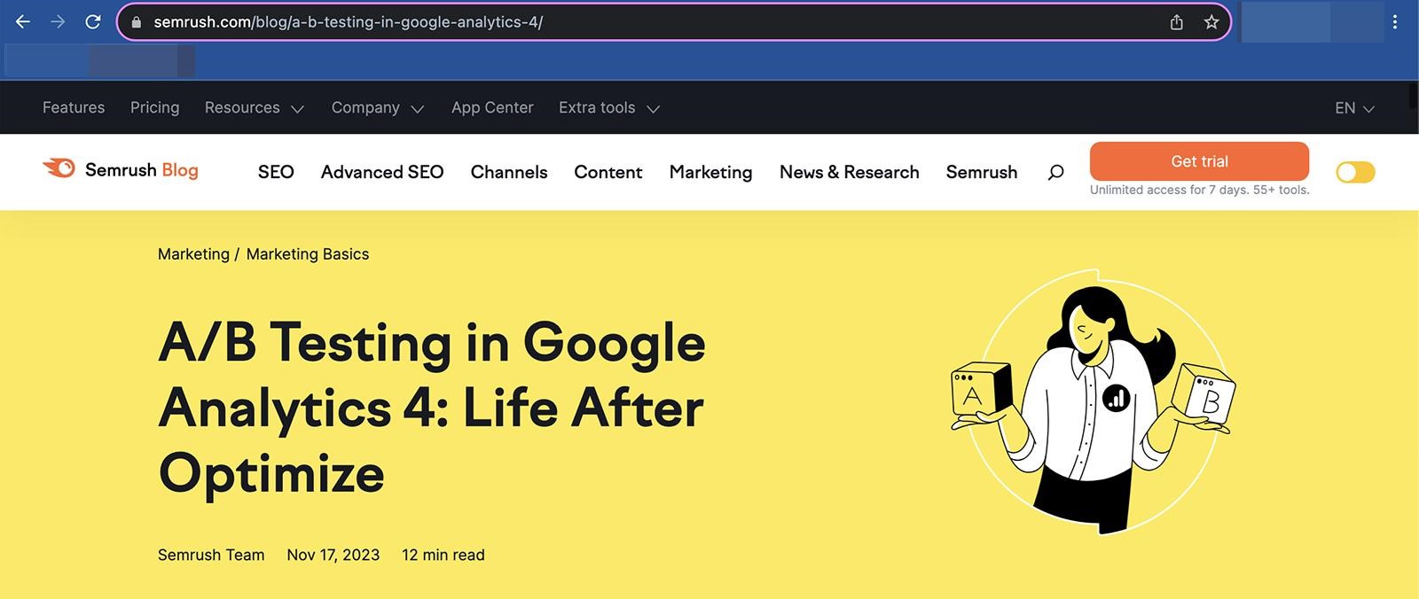Screen dimensions: 1419x599
Task: Click the Nov 17, 2023 date text
Action: [x=333, y=555]
